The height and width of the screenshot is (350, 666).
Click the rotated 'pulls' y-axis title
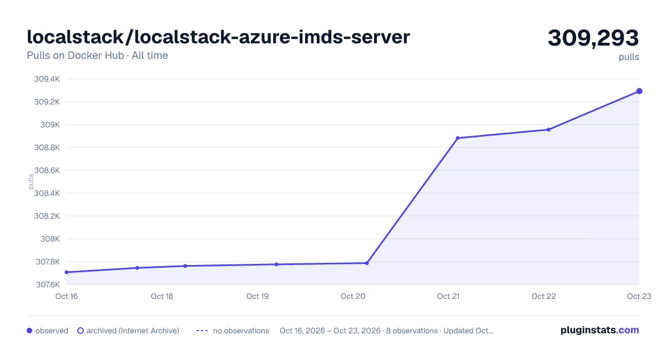pos(31,182)
